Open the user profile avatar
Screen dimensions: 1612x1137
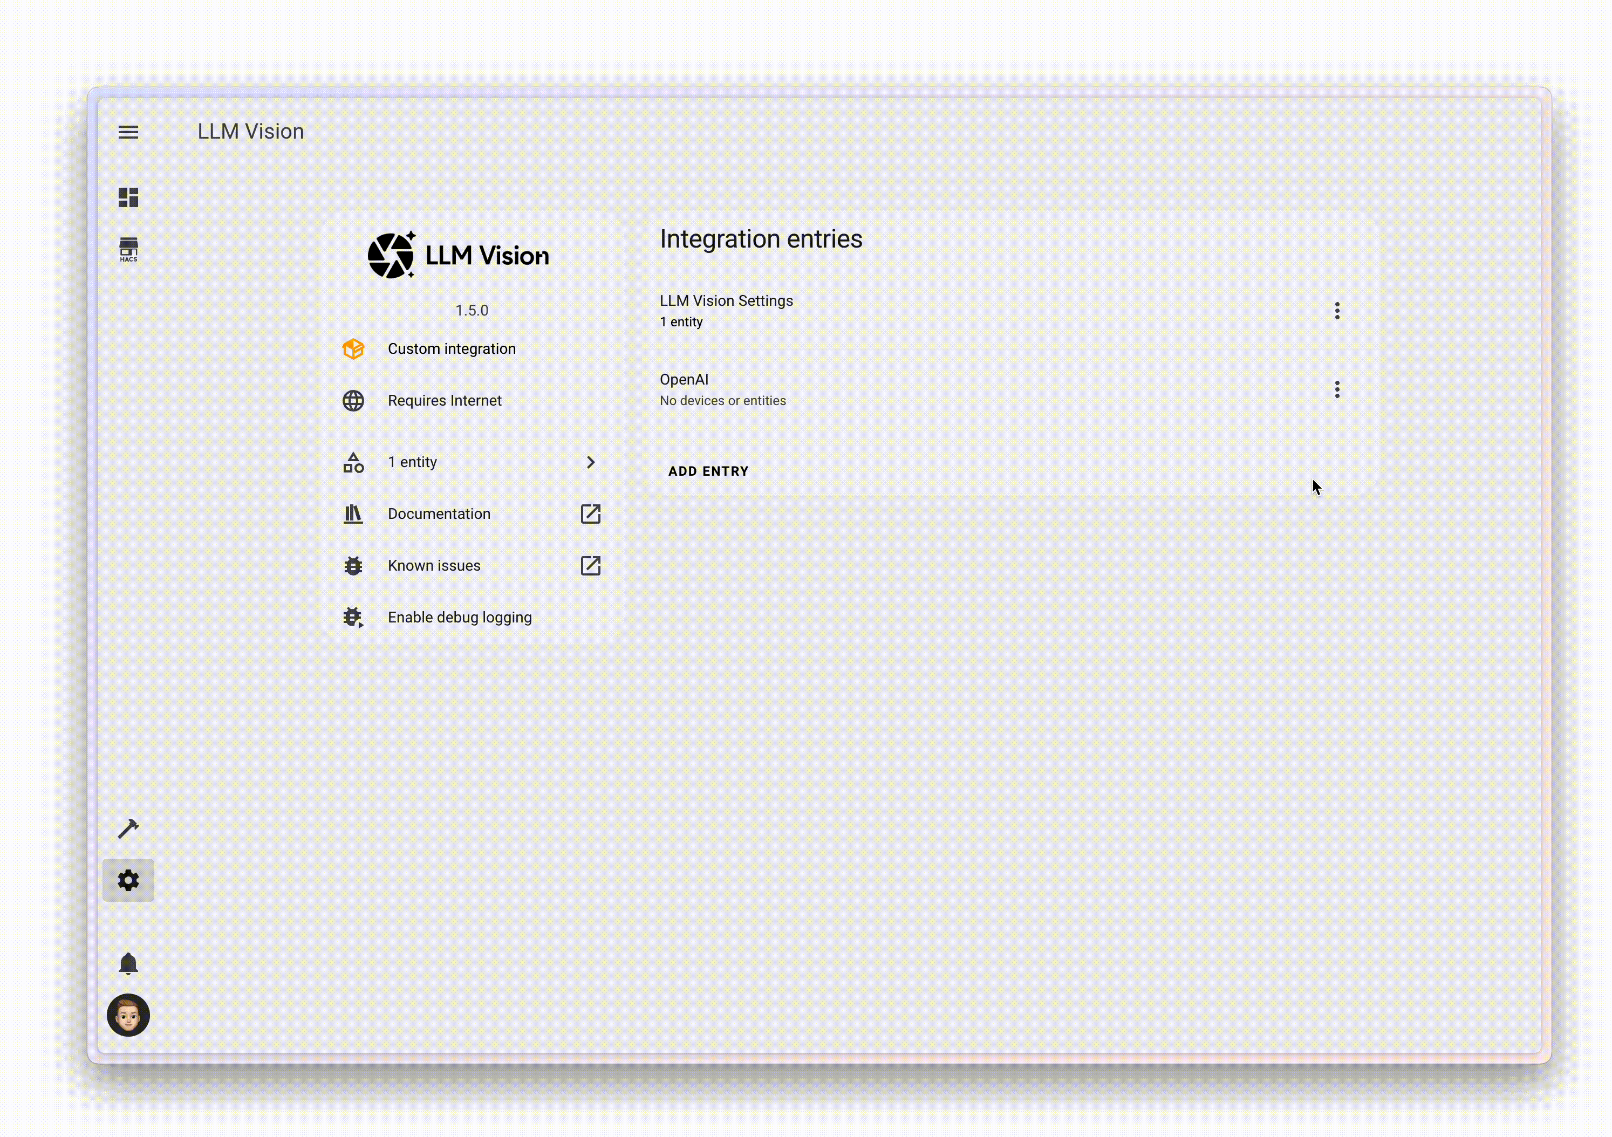(x=128, y=1015)
